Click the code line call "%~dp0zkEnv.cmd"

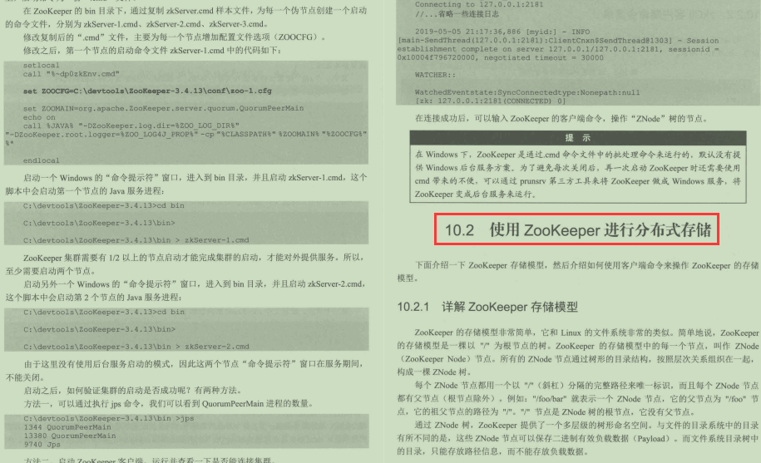(71, 74)
